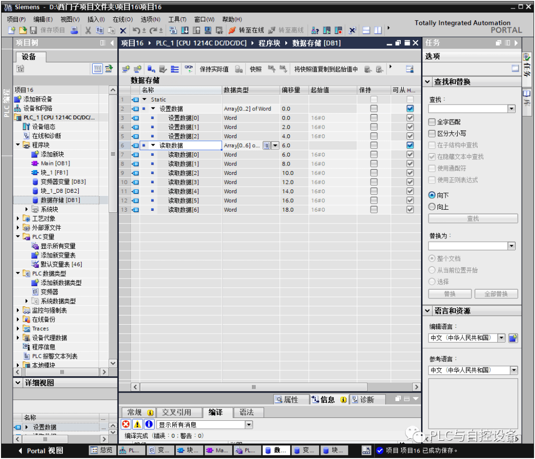Collapse the 查找和替换 section
This screenshot has height=459, width=535.
coord(428,82)
